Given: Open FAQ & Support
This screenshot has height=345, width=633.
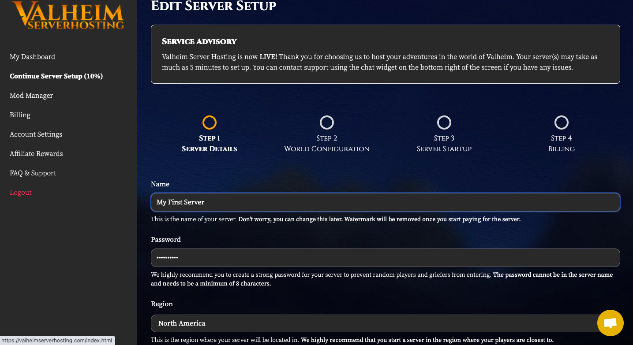Looking at the screenshot, I should [33, 173].
